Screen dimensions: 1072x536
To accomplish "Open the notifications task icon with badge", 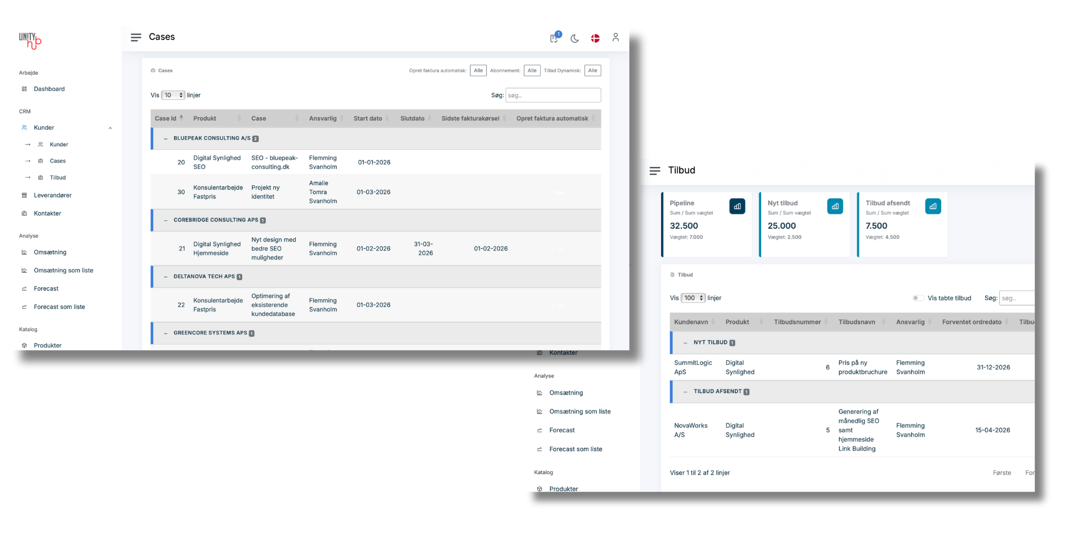I will (x=554, y=38).
